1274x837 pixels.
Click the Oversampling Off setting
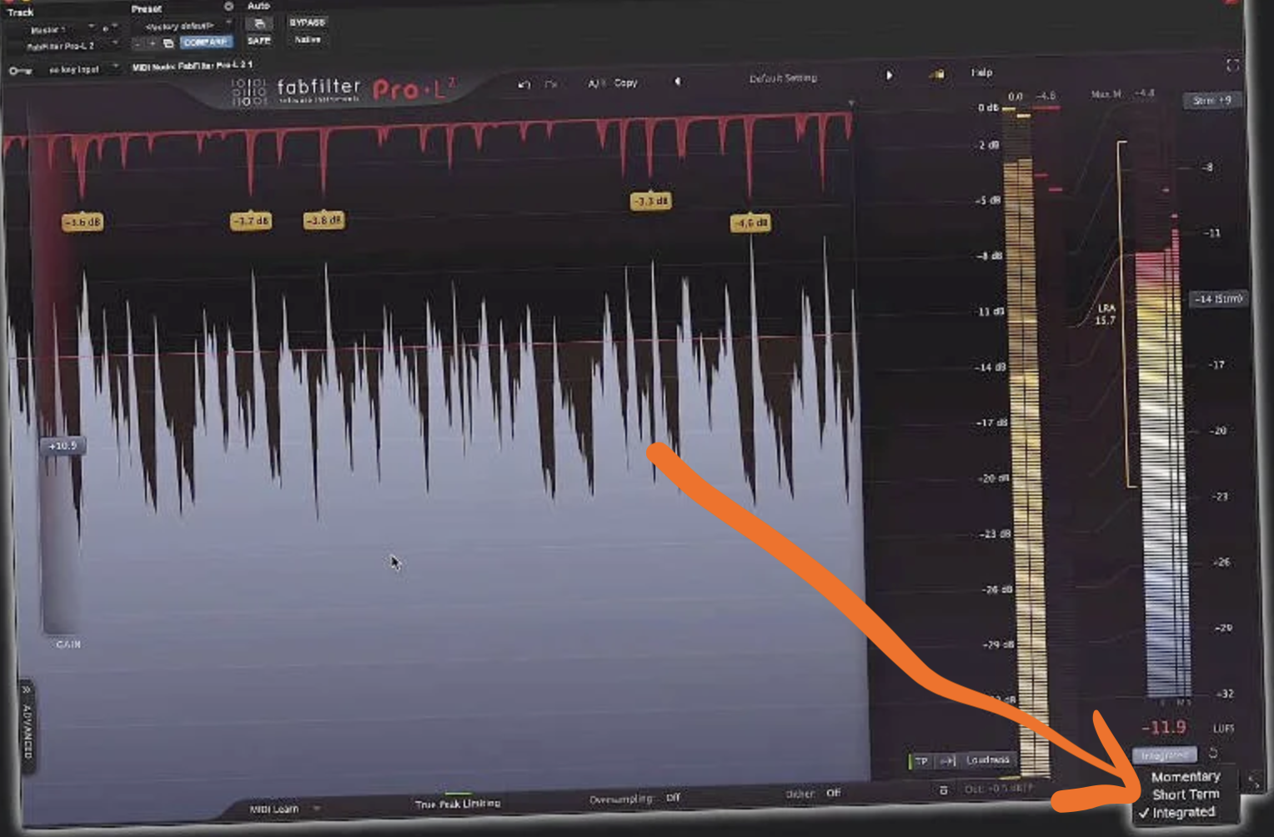tap(634, 798)
